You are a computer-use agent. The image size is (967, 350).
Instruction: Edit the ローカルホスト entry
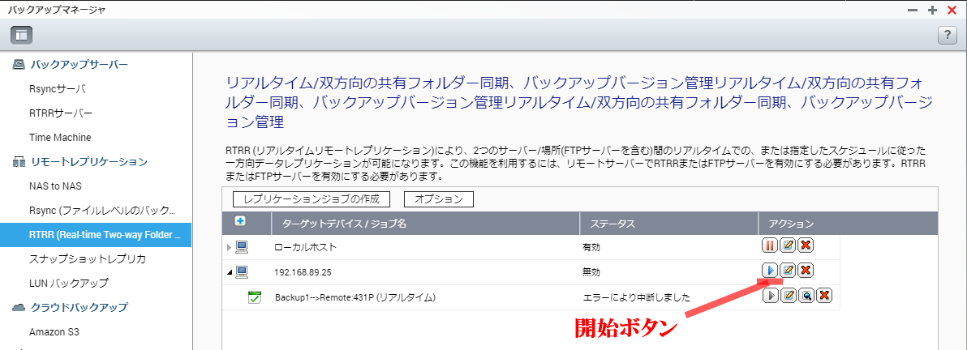(x=788, y=245)
